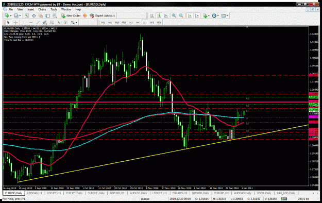Toggle the Chart Shift icon
The width and height of the screenshot is (322, 203).
click(x=197, y=15)
